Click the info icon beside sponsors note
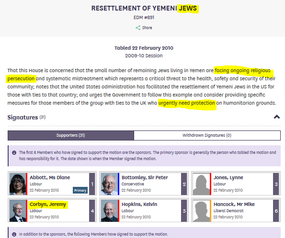The image size is (285, 238). [x=14, y=153]
